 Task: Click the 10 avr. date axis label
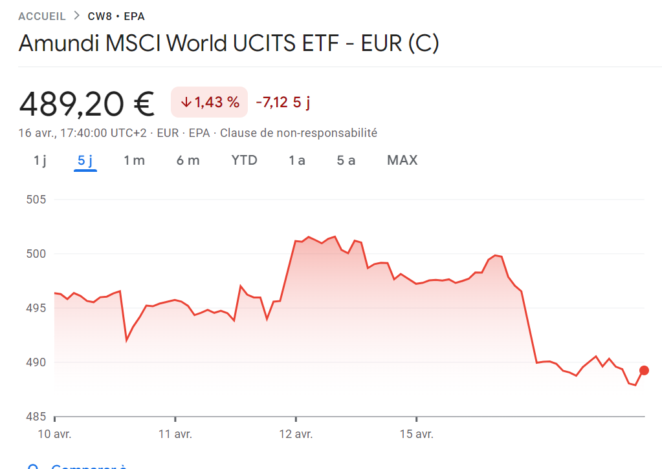point(54,433)
